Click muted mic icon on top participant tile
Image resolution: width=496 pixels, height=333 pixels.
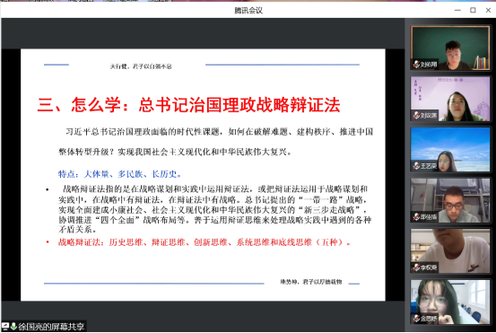click(416, 65)
